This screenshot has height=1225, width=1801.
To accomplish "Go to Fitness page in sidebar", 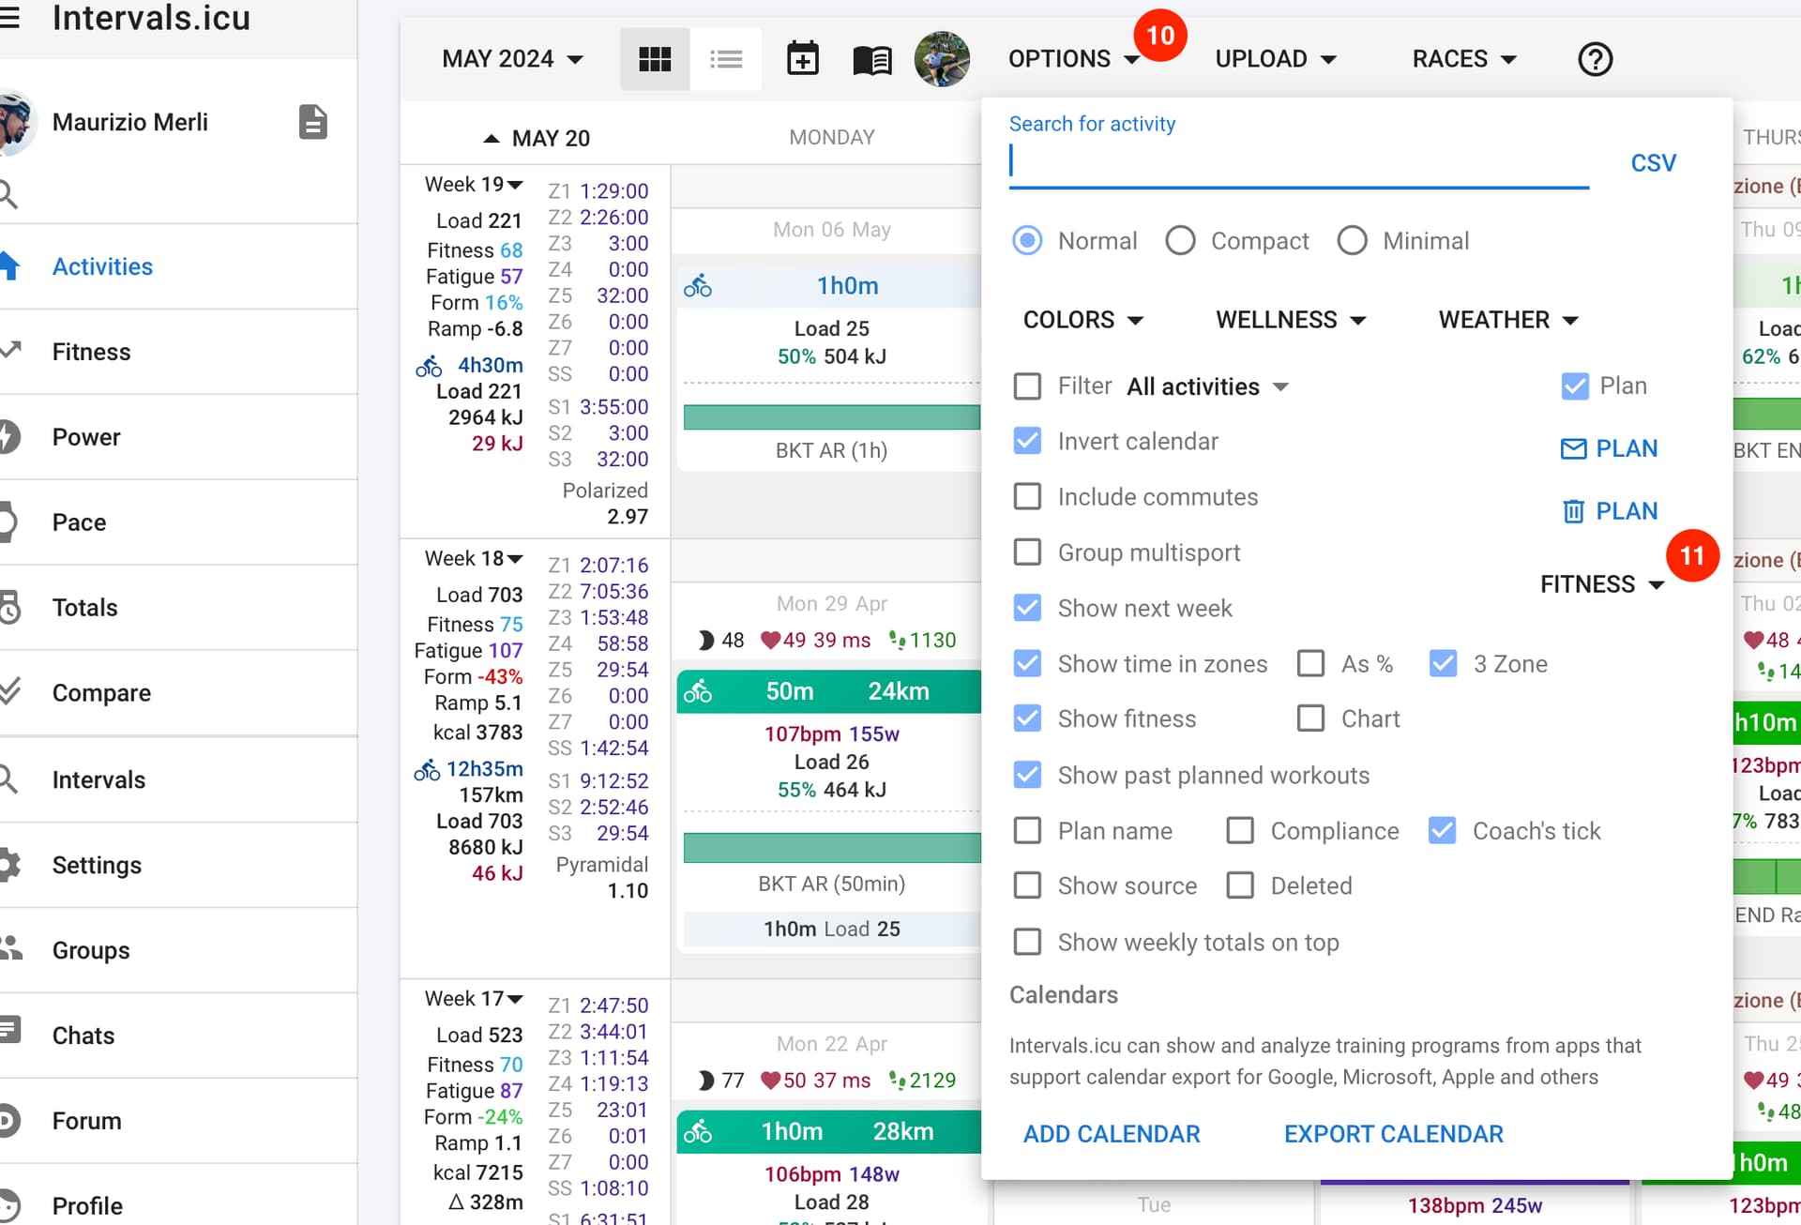I will [x=91, y=352].
